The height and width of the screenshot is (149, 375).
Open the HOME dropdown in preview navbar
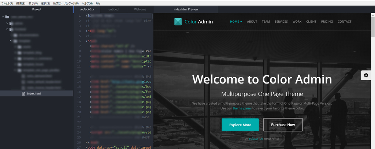pyautogui.click(x=236, y=22)
